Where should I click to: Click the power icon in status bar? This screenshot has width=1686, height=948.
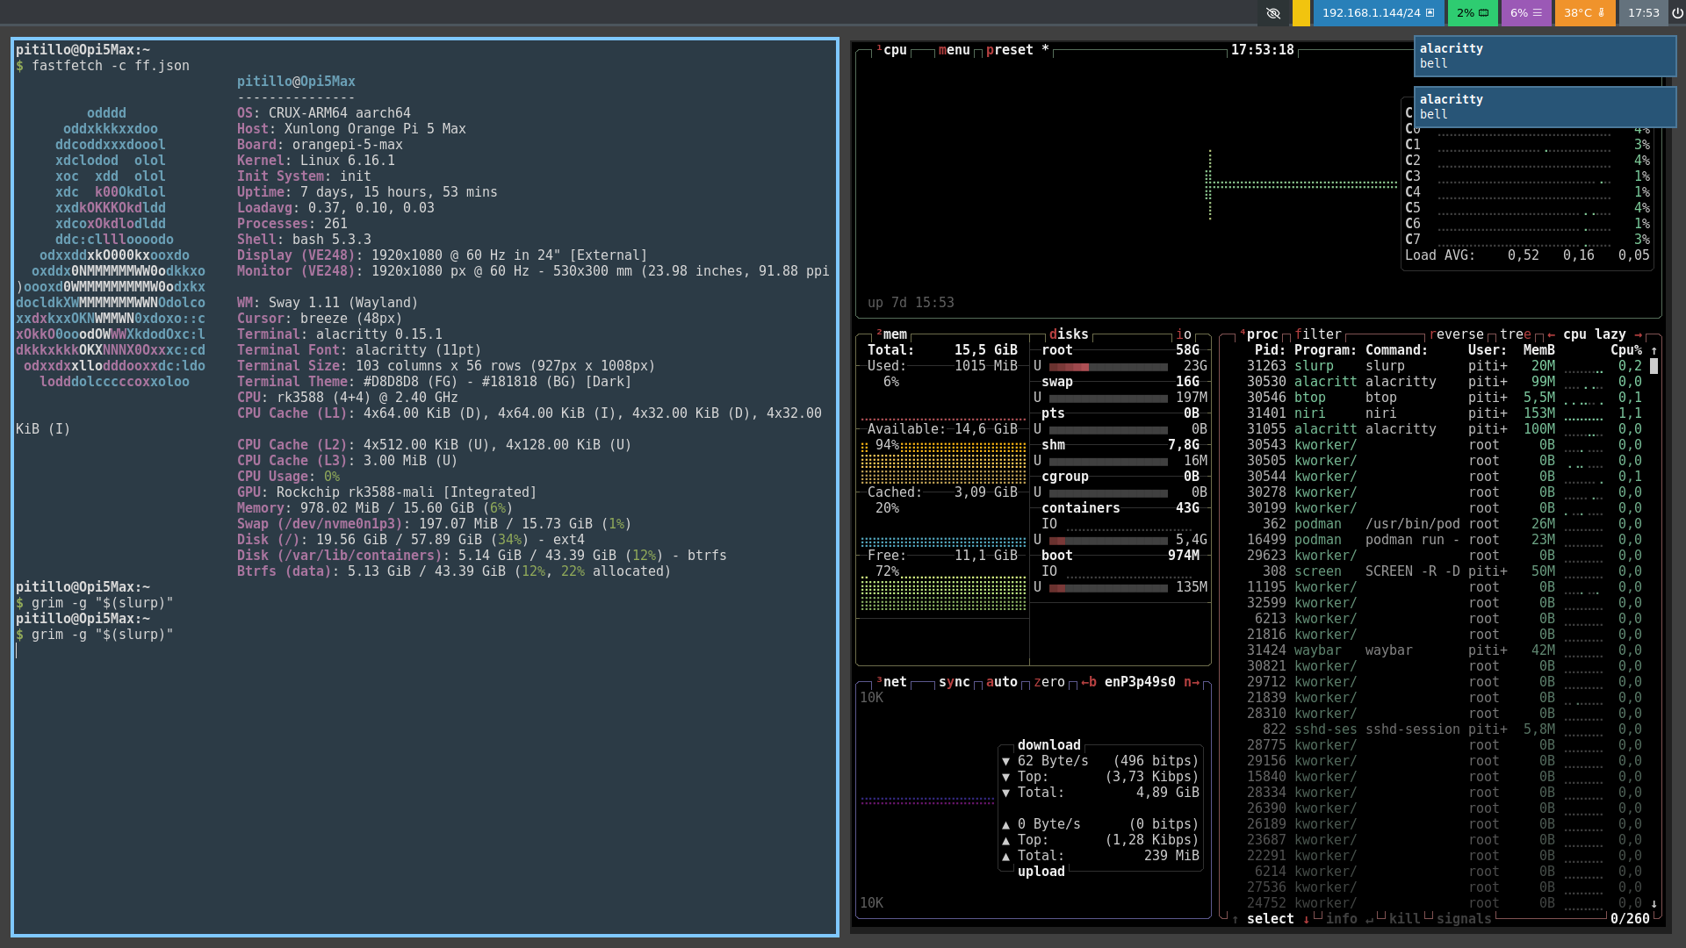click(x=1677, y=13)
